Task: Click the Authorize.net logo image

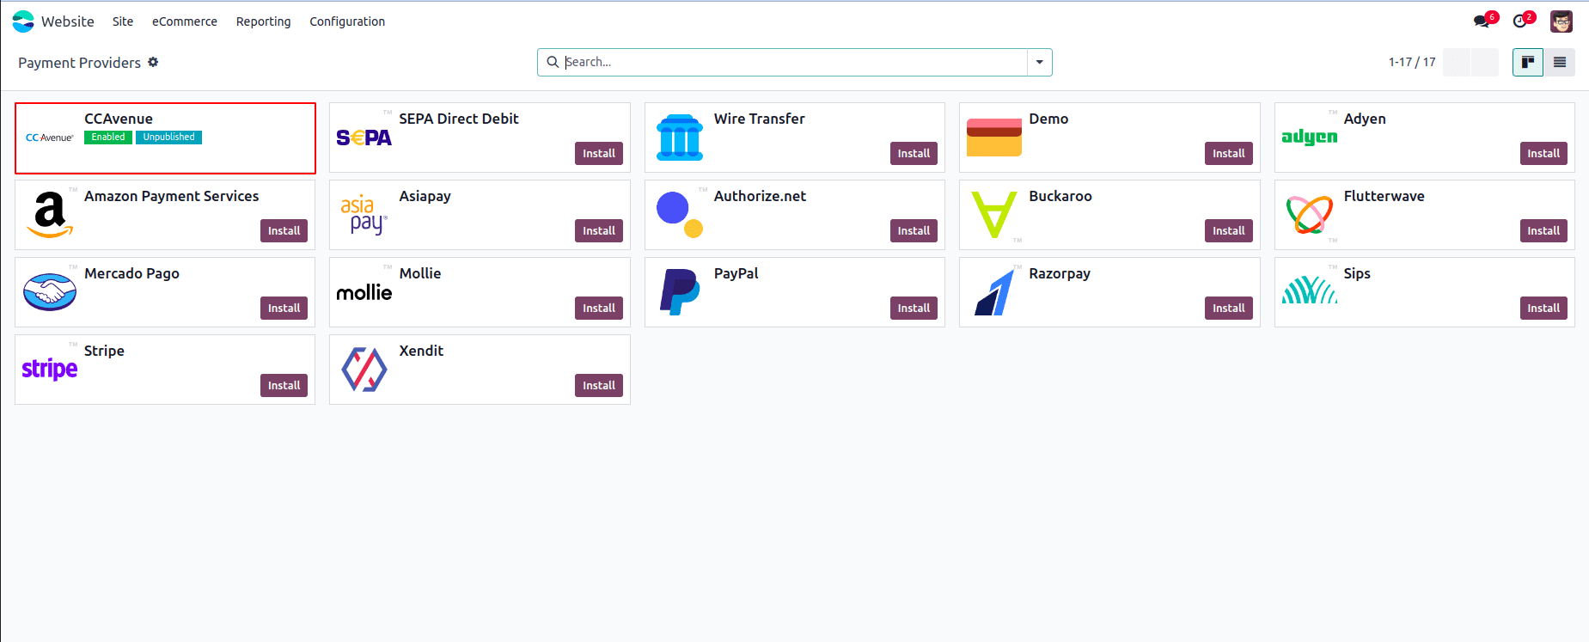Action: click(x=680, y=215)
